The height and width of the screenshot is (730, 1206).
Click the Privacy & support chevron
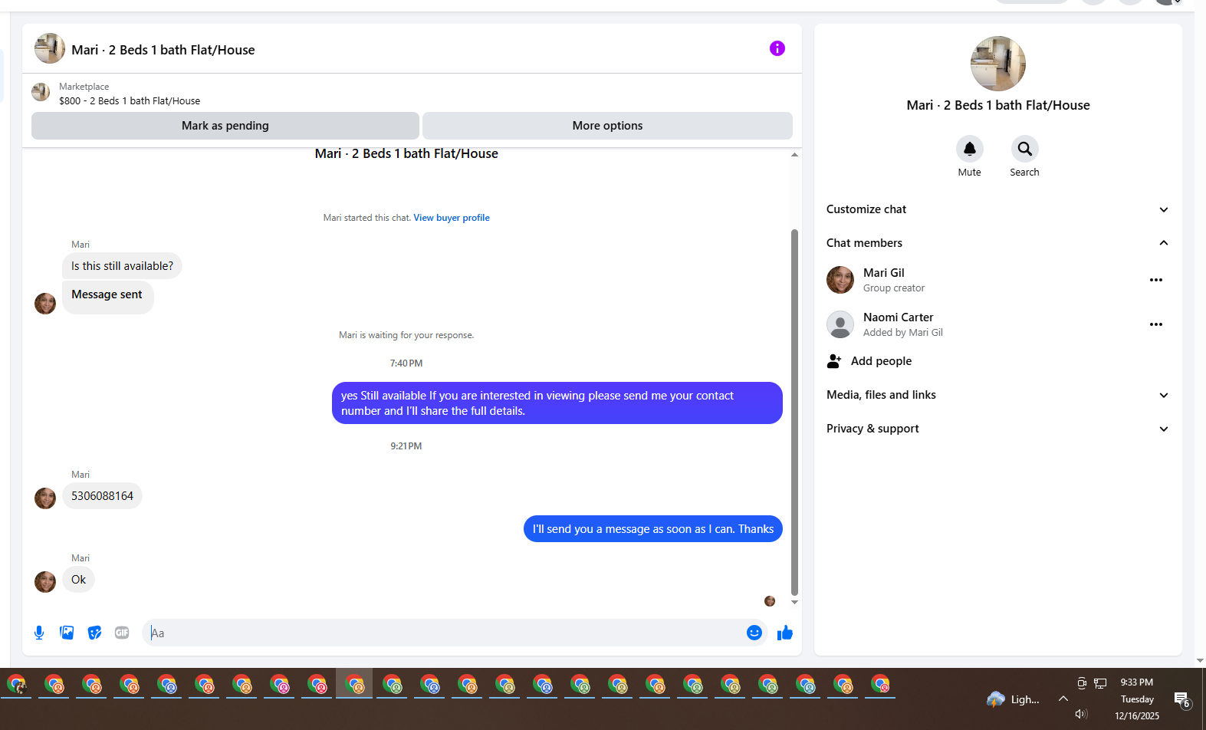1163,429
